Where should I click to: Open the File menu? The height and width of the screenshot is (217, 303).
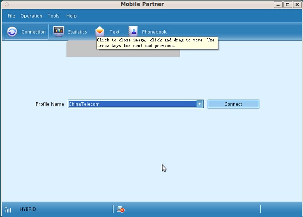tap(11, 16)
